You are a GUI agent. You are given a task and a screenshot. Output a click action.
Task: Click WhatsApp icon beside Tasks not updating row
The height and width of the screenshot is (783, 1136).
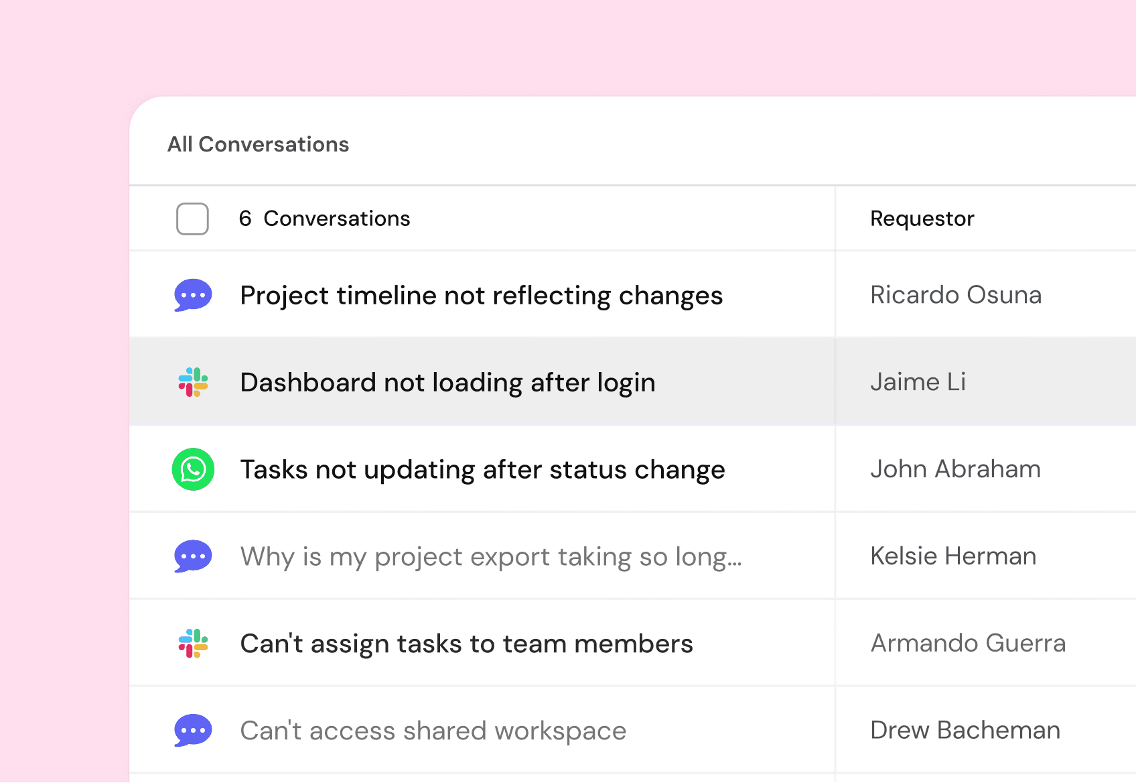coord(193,469)
